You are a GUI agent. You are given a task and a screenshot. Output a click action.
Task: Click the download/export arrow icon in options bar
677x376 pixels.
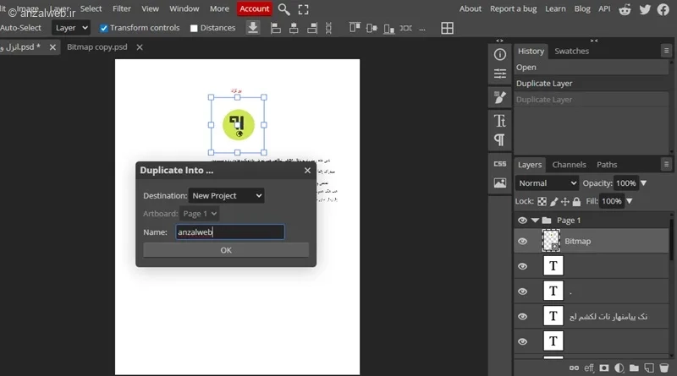pos(253,28)
